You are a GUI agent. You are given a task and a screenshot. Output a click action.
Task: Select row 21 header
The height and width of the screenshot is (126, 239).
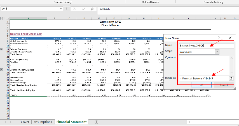pyautogui.click(x=7, y=54)
